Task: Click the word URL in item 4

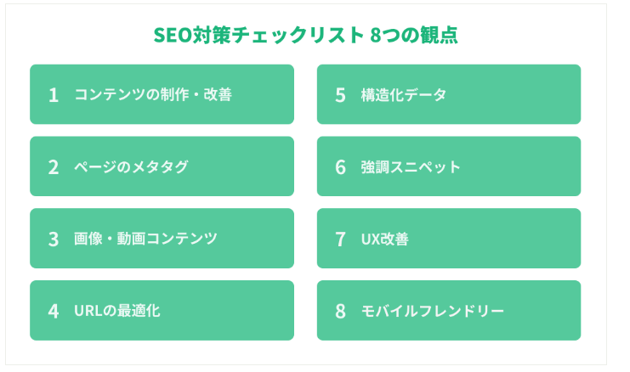Action: coord(88,311)
